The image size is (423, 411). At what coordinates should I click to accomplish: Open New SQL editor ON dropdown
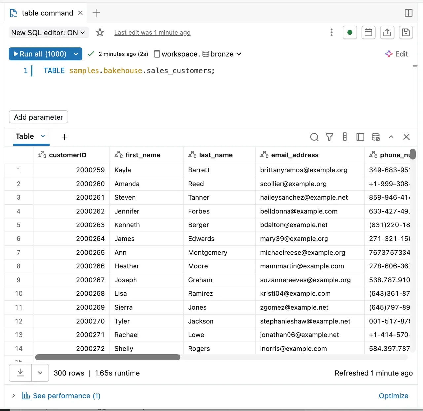[x=49, y=32]
